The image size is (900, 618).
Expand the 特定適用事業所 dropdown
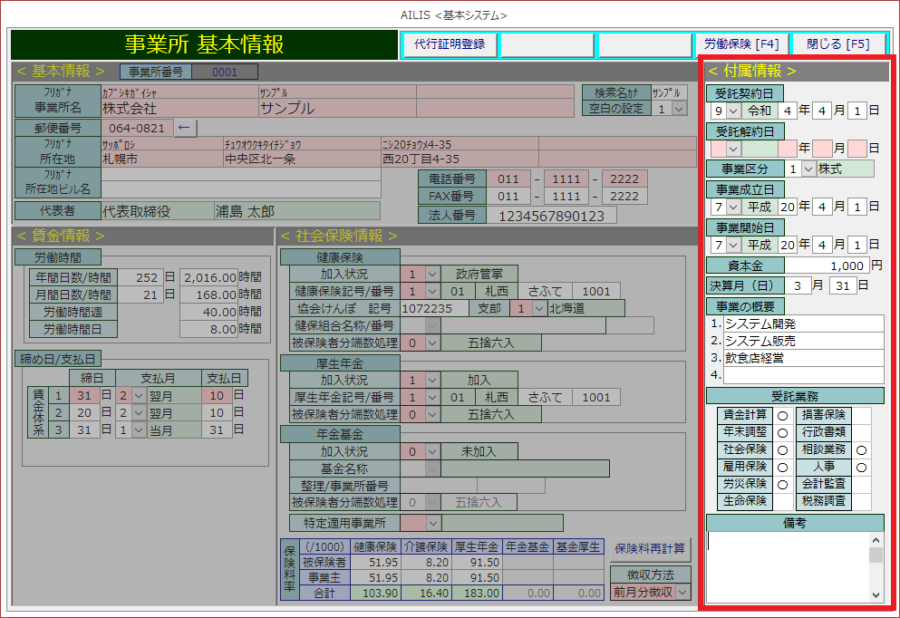(x=432, y=523)
